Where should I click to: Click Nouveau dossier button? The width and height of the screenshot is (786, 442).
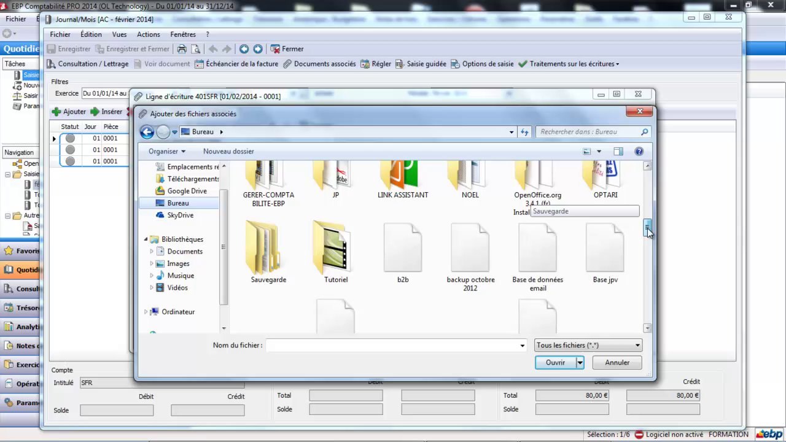pos(228,151)
